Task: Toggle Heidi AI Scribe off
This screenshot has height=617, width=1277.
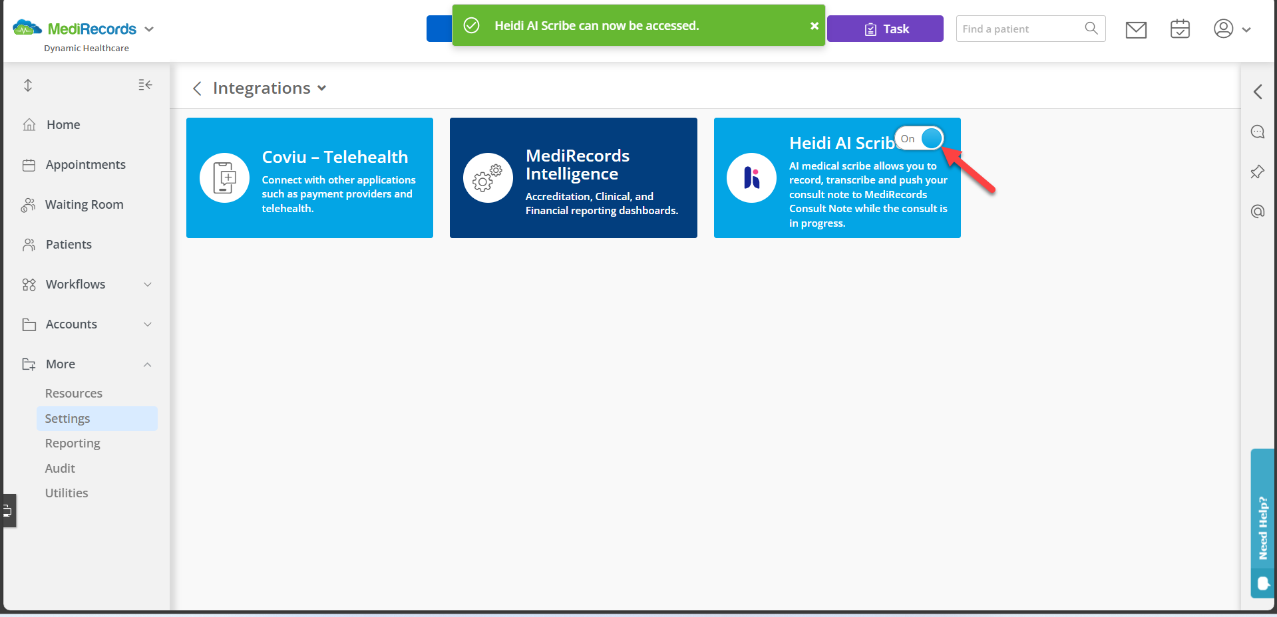Action: (x=920, y=138)
